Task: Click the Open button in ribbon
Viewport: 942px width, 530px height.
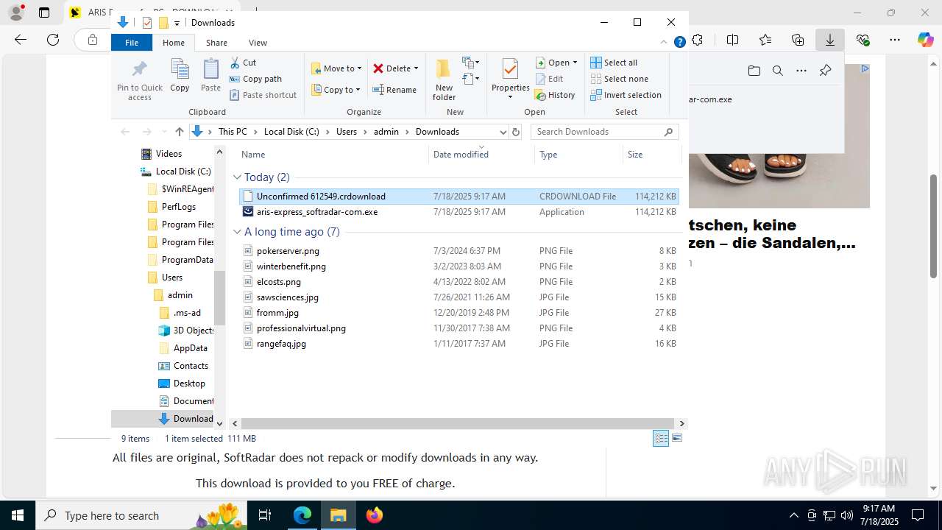Action: pyautogui.click(x=556, y=63)
